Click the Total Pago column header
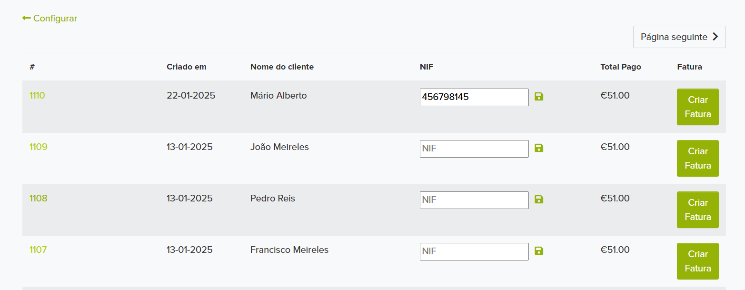745x290 pixels. tap(621, 67)
